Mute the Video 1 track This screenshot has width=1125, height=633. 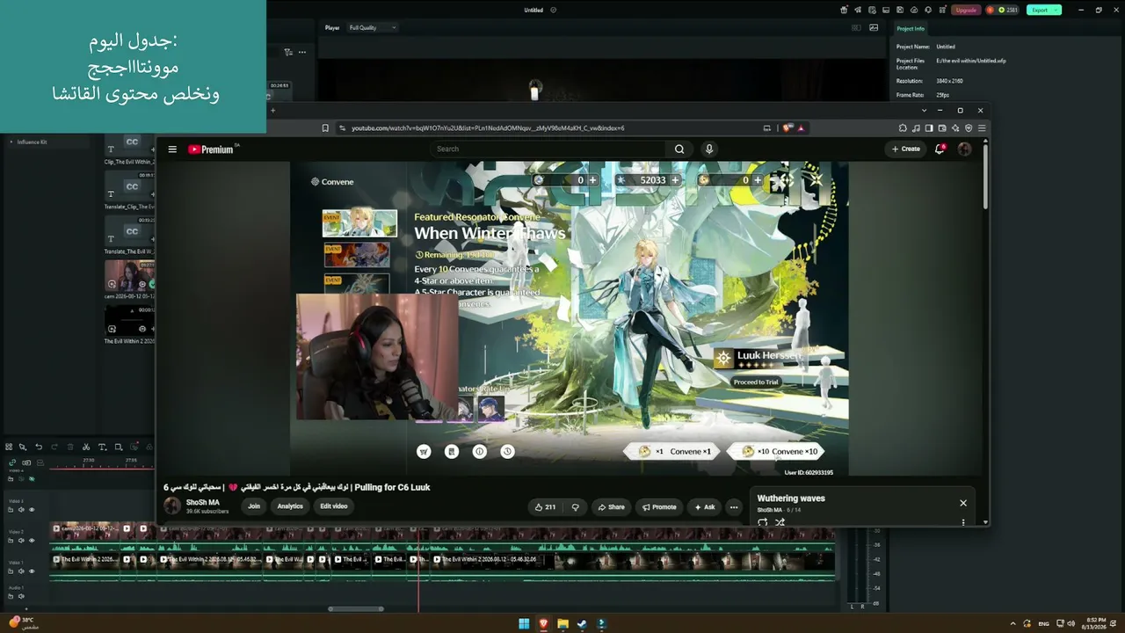point(22,571)
